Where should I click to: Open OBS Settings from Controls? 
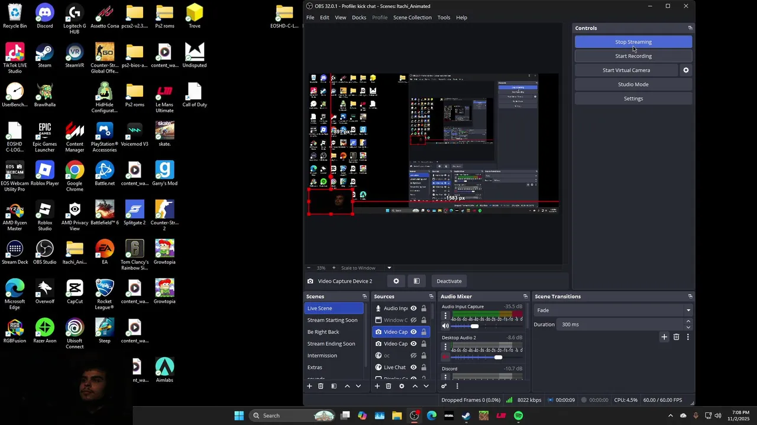[x=633, y=99]
